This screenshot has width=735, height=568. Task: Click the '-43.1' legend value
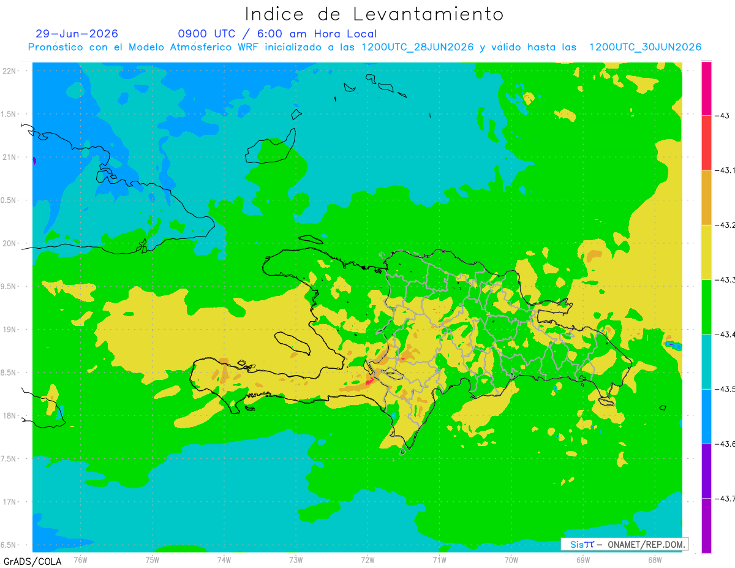tap(725, 170)
